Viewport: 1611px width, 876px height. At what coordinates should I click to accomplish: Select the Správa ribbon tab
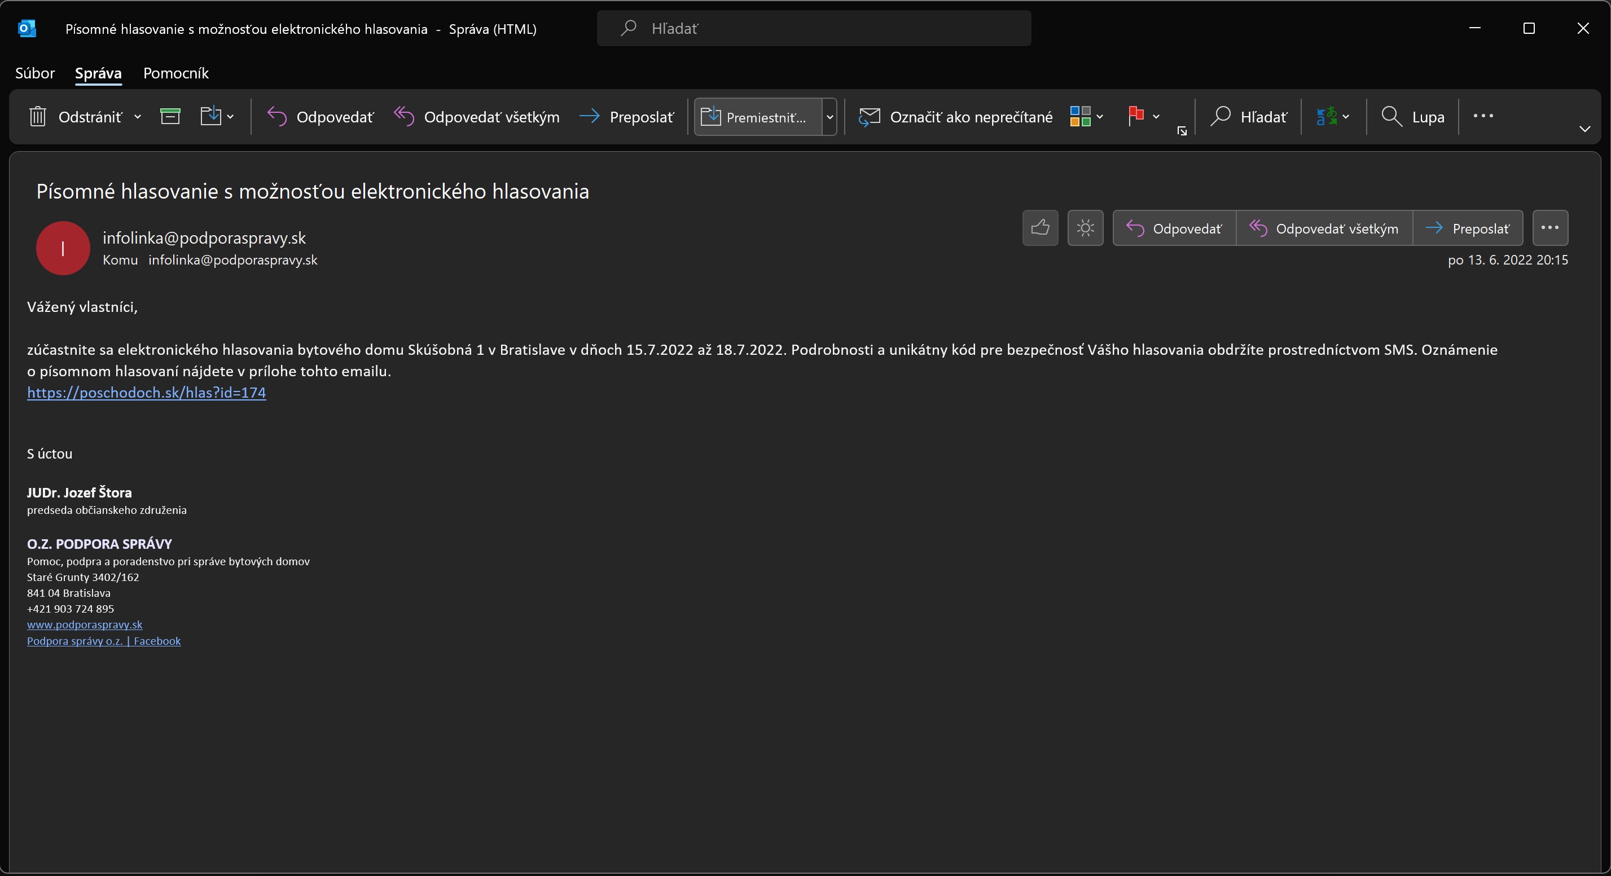click(98, 73)
